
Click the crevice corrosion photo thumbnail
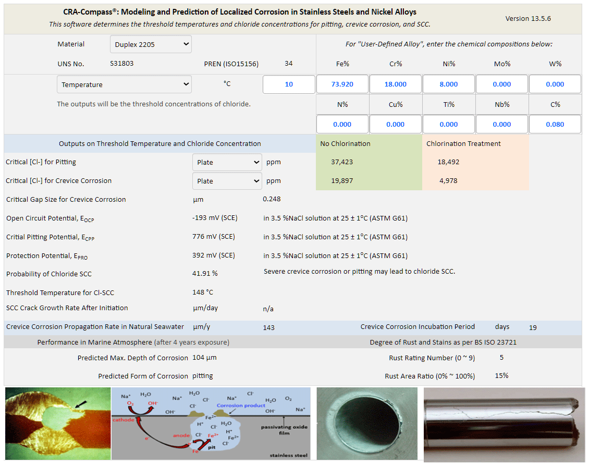[x=58, y=423]
